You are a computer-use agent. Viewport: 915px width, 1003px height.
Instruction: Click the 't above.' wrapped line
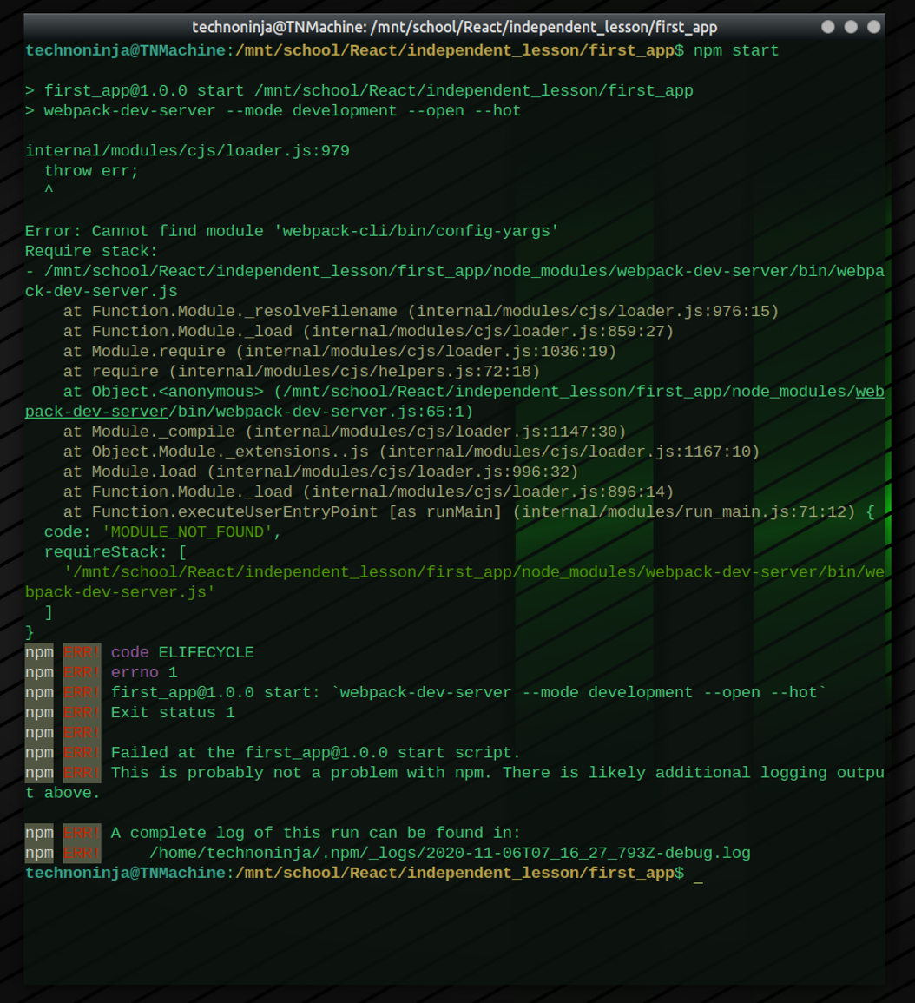(x=63, y=793)
